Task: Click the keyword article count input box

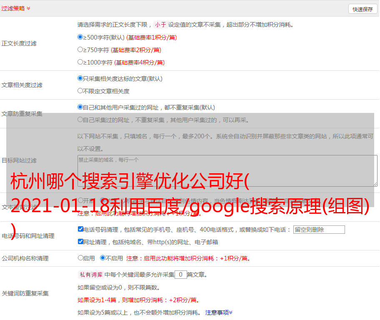Action: [x=180, y=275]
